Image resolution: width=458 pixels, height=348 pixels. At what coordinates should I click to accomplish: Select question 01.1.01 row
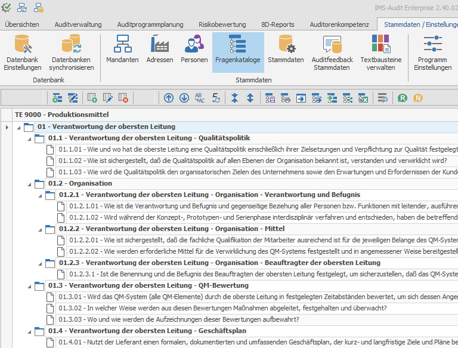(x=257, y=149)
